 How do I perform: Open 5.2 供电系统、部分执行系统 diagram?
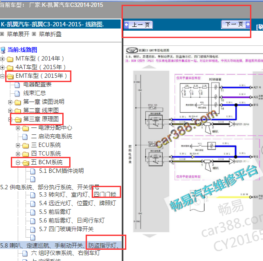[x=50, y=187]
